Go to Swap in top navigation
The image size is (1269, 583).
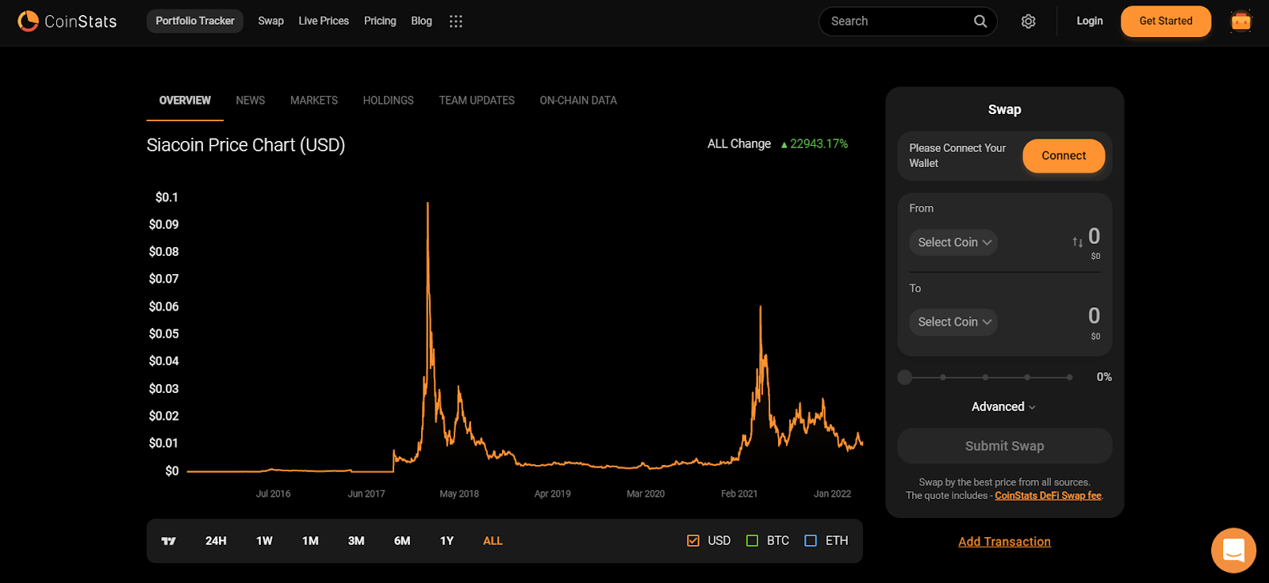270,21
